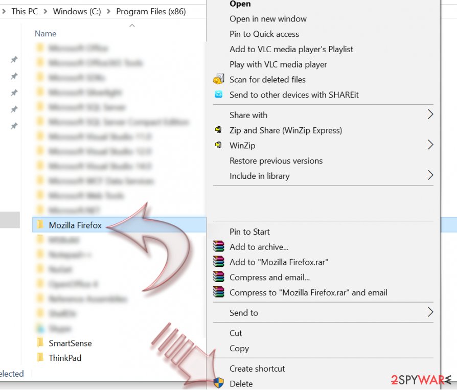The height and width of the screenshot is (390, 457).
Task: Click WinRAR icon beside Compress and email
Action: (219, 277)
